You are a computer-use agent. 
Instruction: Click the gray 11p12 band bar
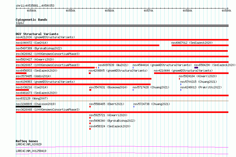tap(122, 26)
